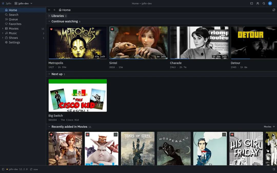Click the Home breadcrumb in the header
The image size is (277, 173).
point(65,10)
